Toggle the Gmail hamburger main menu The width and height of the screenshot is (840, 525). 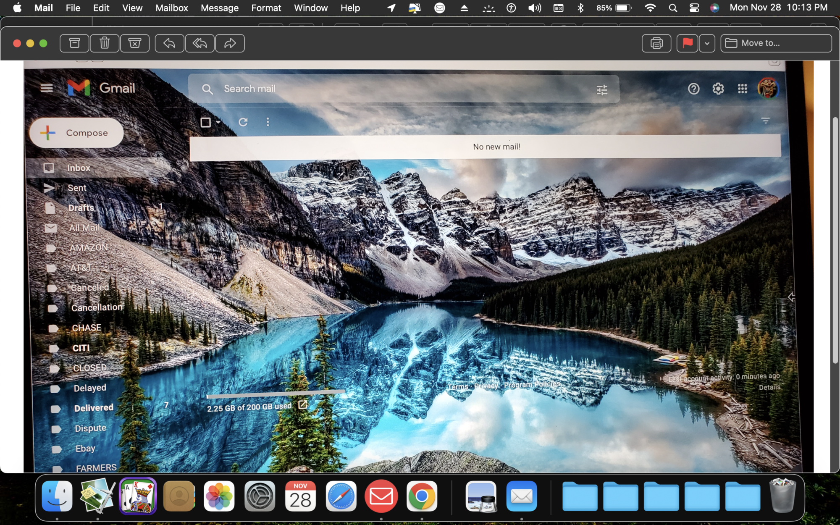coord(47,88)
